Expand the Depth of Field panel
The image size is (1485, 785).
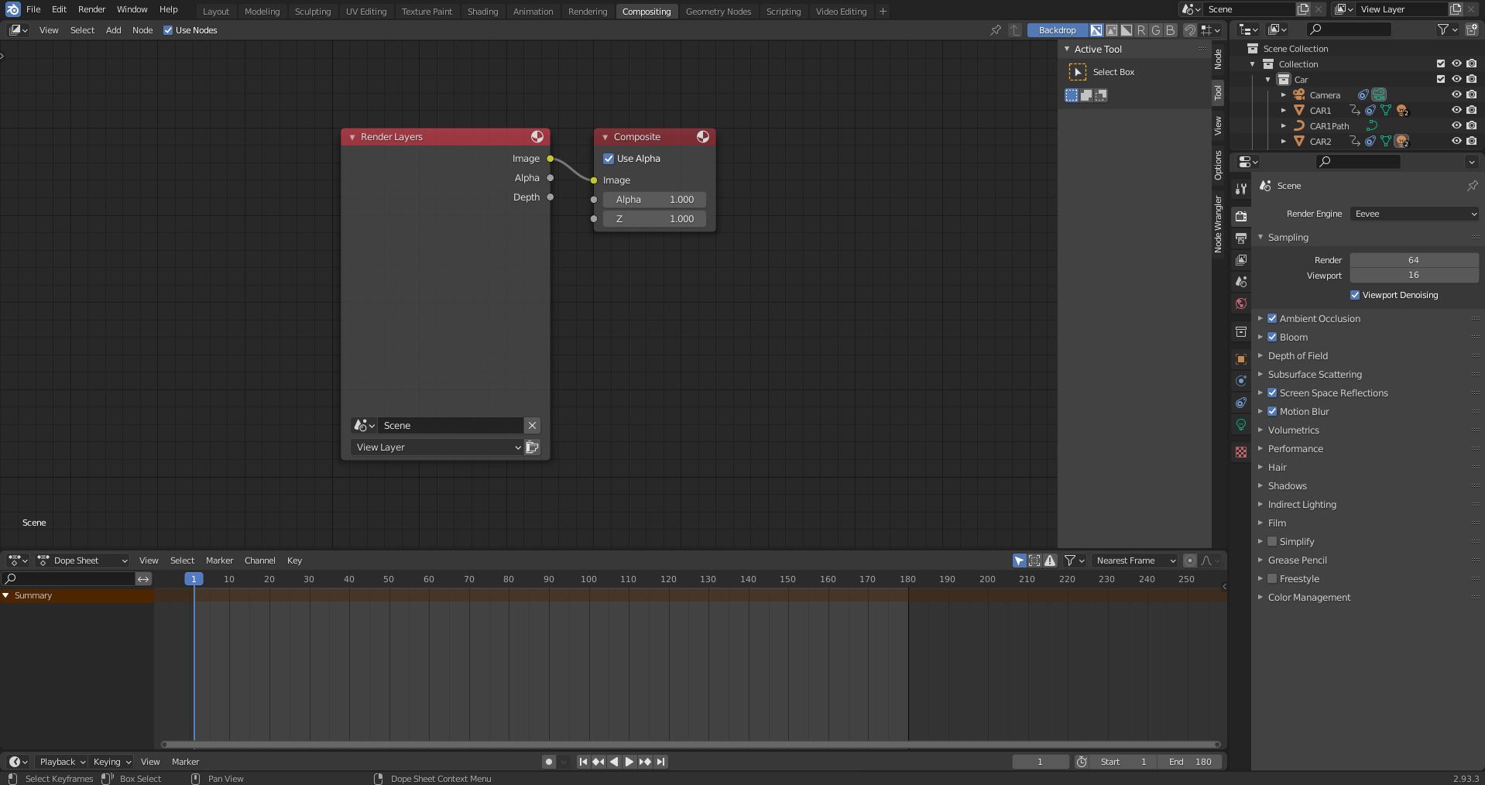pyautogui.click(x=1298, y=355)
